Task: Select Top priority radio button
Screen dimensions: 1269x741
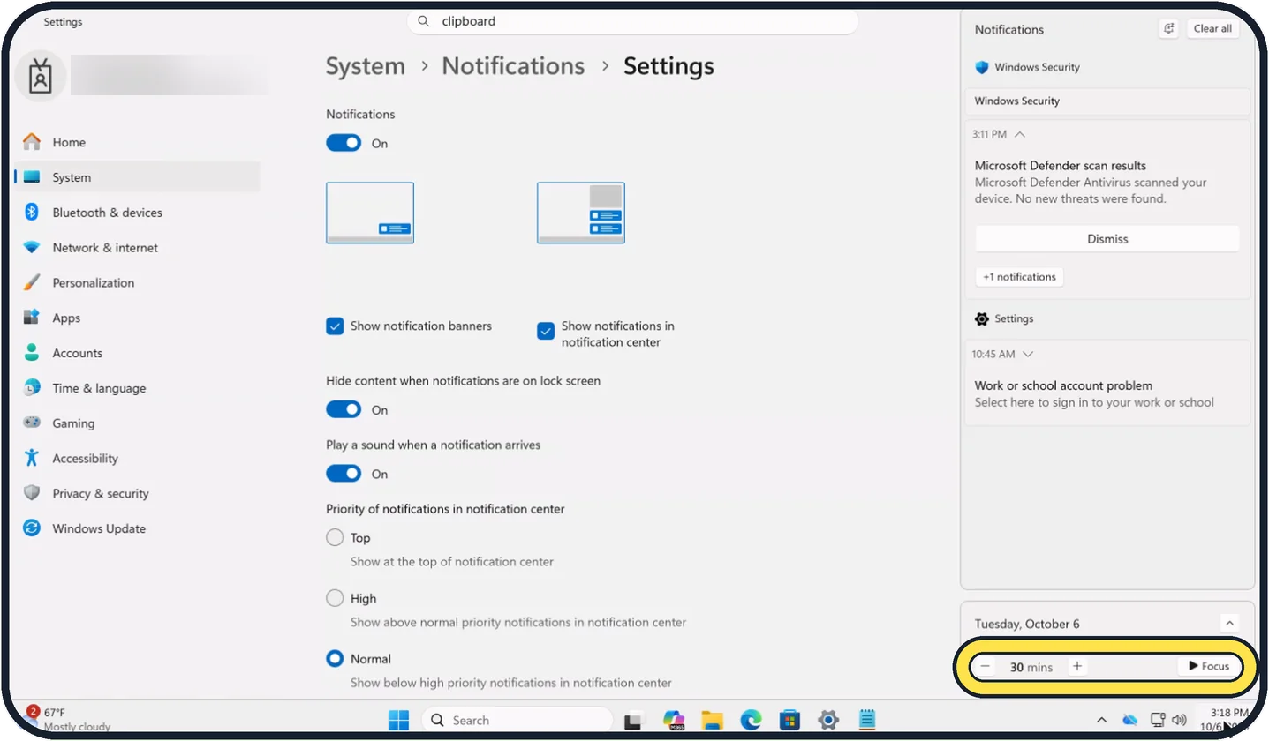Action: click(335, 537)
